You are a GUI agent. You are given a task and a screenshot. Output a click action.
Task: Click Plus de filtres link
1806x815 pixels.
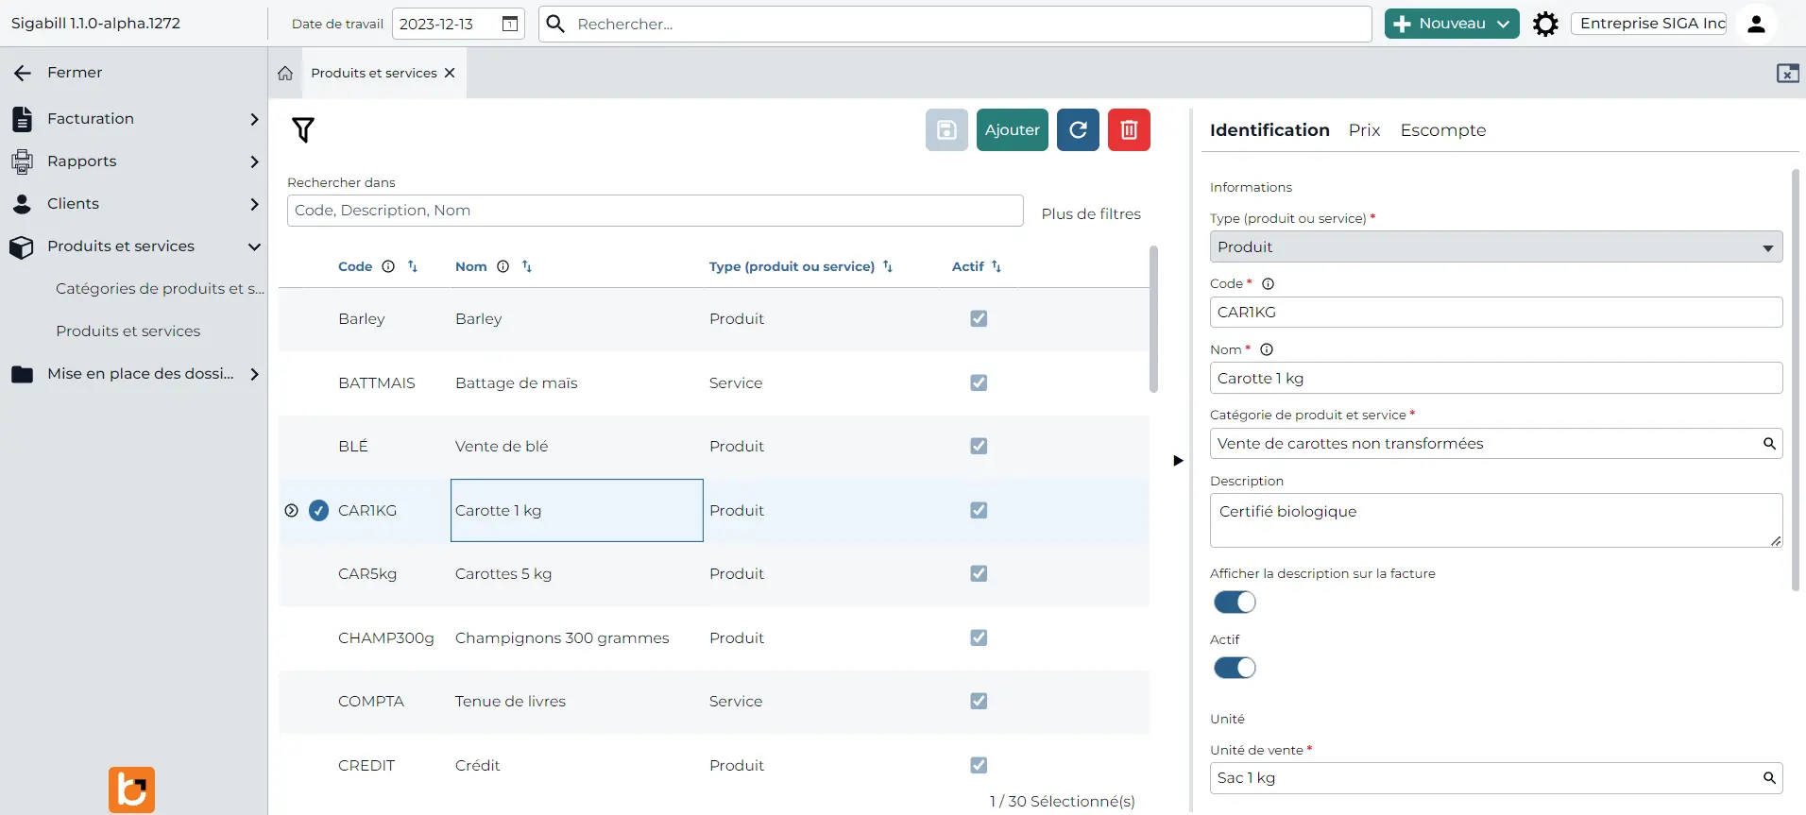[1091, 214]
